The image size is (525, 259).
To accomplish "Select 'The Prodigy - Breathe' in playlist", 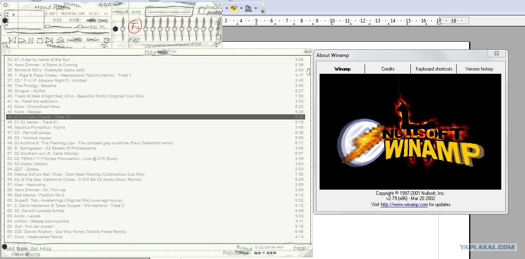I will point(155,86).
